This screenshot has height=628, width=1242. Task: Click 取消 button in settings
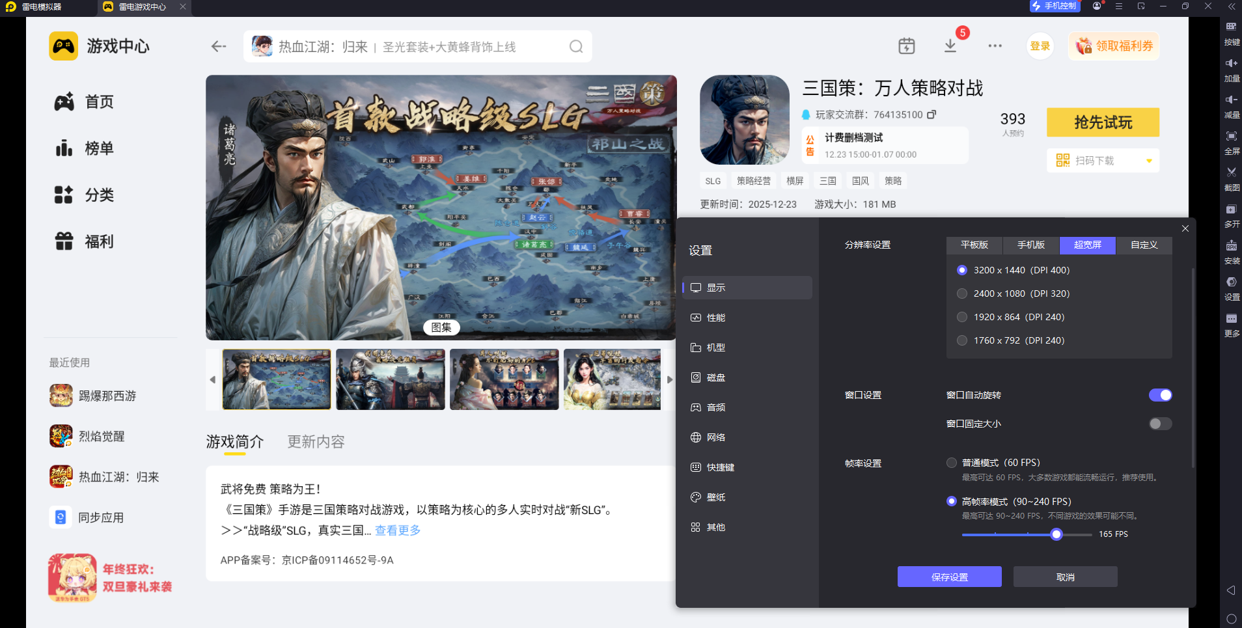click(1066, 577)
